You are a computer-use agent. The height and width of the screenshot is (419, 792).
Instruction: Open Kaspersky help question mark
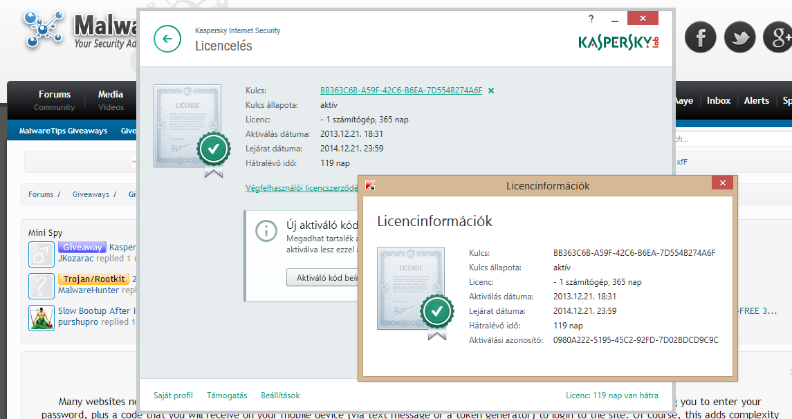pos(591,19)
